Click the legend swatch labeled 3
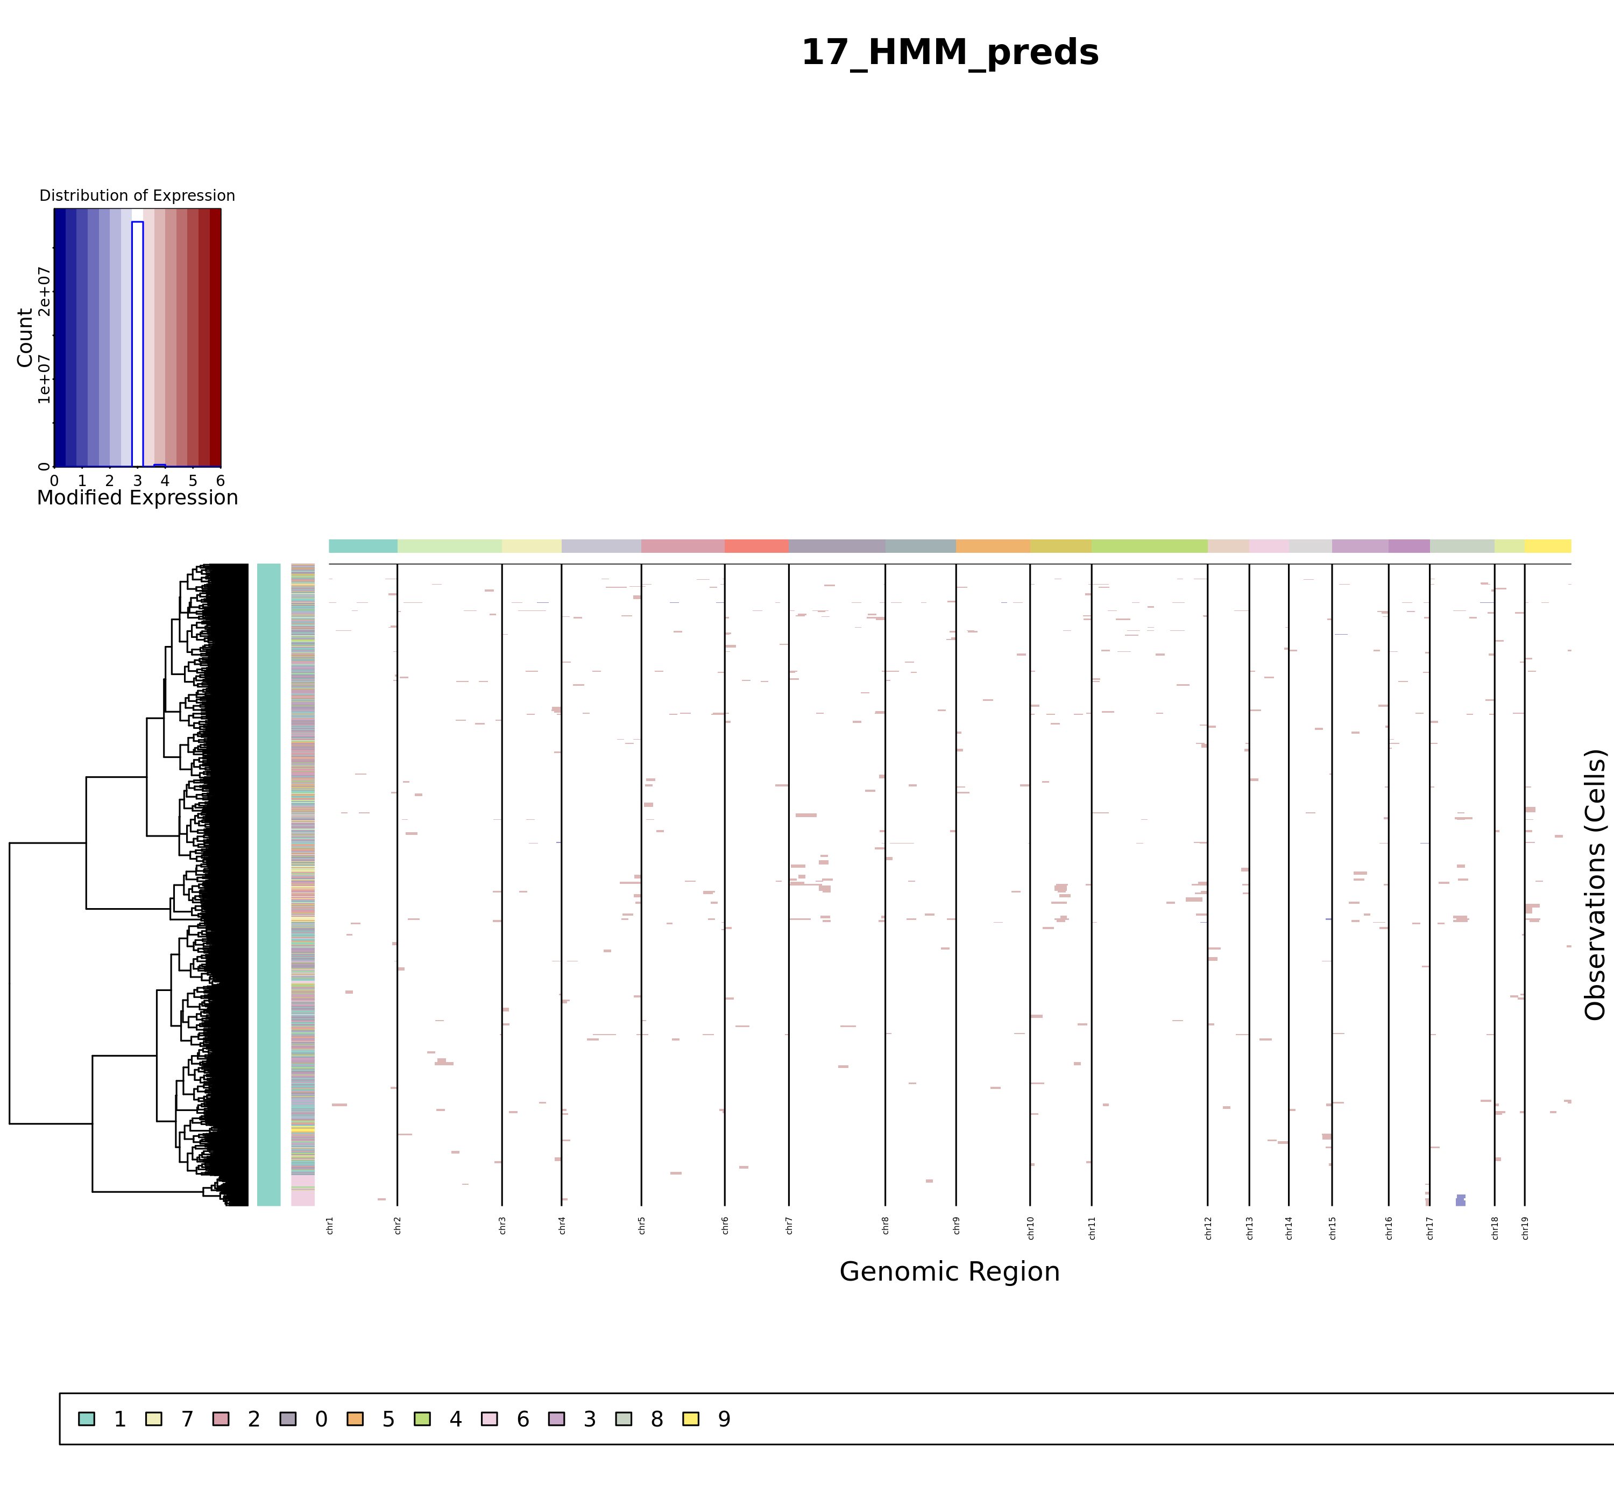Image resolution: width=1614 pixels, height=1497 pixels. coord(557,1418)
